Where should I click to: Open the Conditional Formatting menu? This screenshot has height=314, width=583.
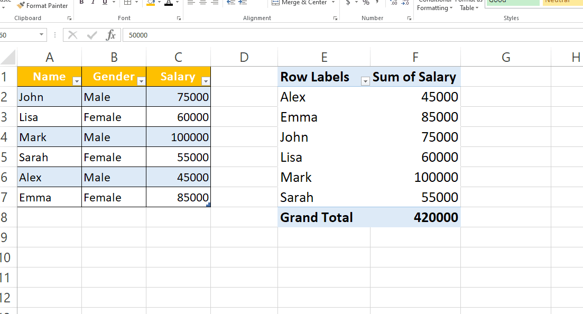434,5
